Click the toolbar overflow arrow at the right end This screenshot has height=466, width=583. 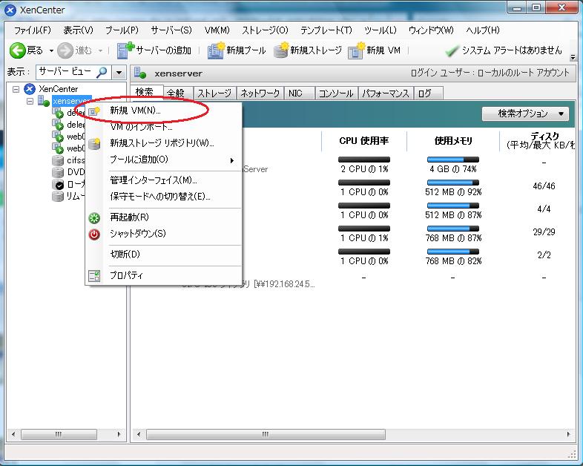click(x=573, y=57)
